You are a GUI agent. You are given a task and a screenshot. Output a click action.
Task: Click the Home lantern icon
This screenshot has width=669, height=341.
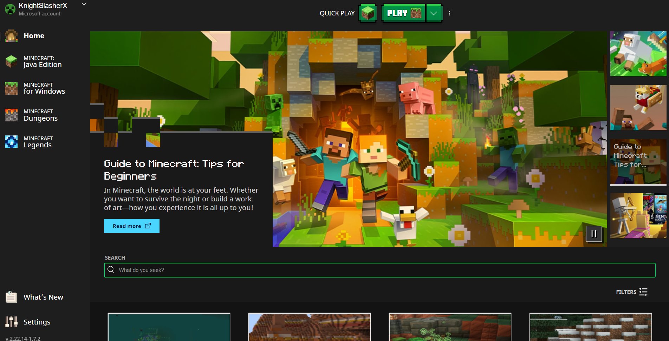12,36
